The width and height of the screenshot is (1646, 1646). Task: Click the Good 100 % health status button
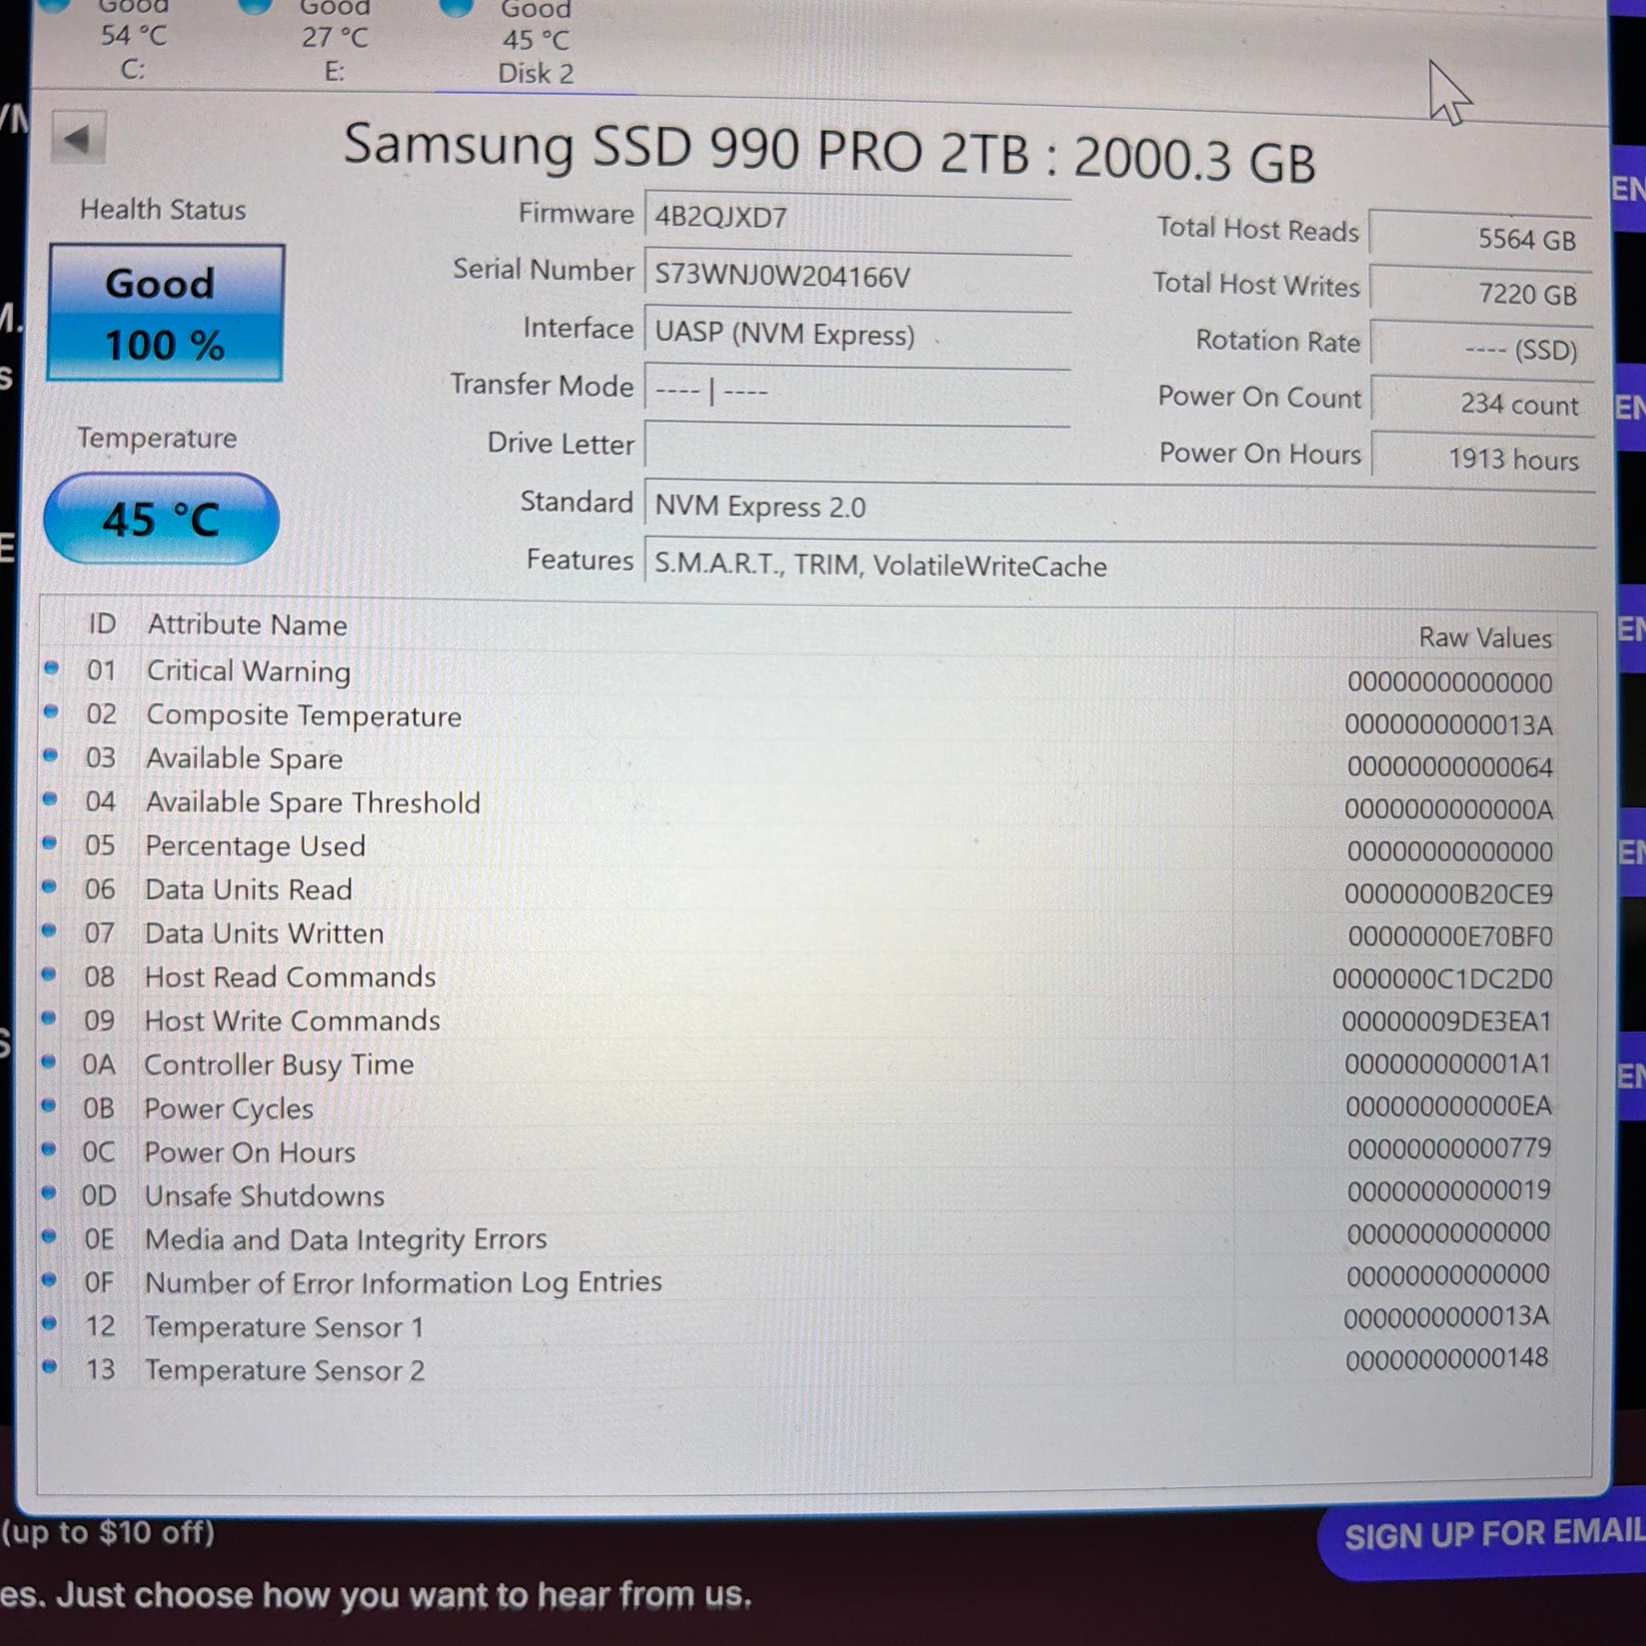pyautogui.click(x=166, y=313)
